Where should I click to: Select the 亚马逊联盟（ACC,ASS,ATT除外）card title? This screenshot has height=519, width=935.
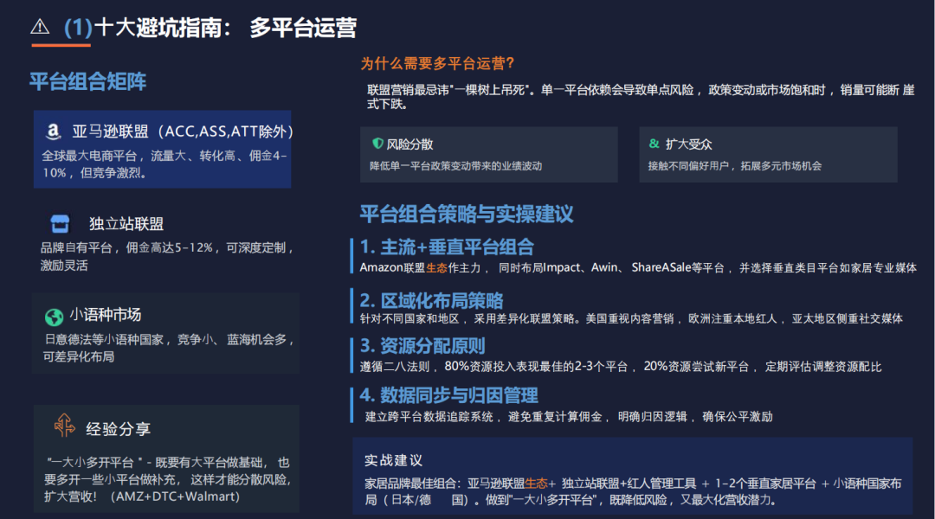click(x=183, y=131)
